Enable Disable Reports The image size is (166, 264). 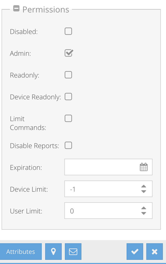(68, 145)
